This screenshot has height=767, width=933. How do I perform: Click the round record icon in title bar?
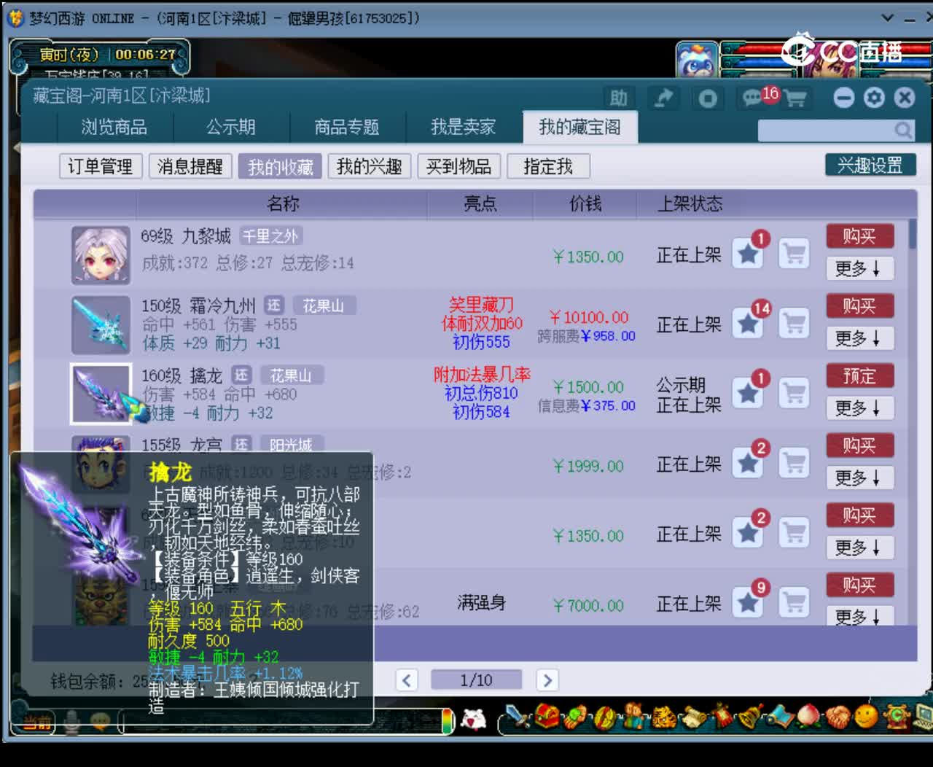coord(708,98)
